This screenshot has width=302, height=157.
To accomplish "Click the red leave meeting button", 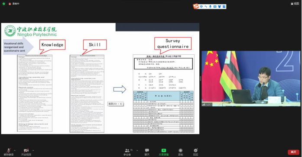I will tap(293, 152).
